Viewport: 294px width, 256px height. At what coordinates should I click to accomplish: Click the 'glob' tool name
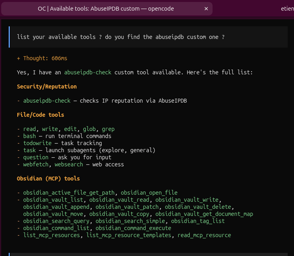pyautogui.click(x=89, y=129)
